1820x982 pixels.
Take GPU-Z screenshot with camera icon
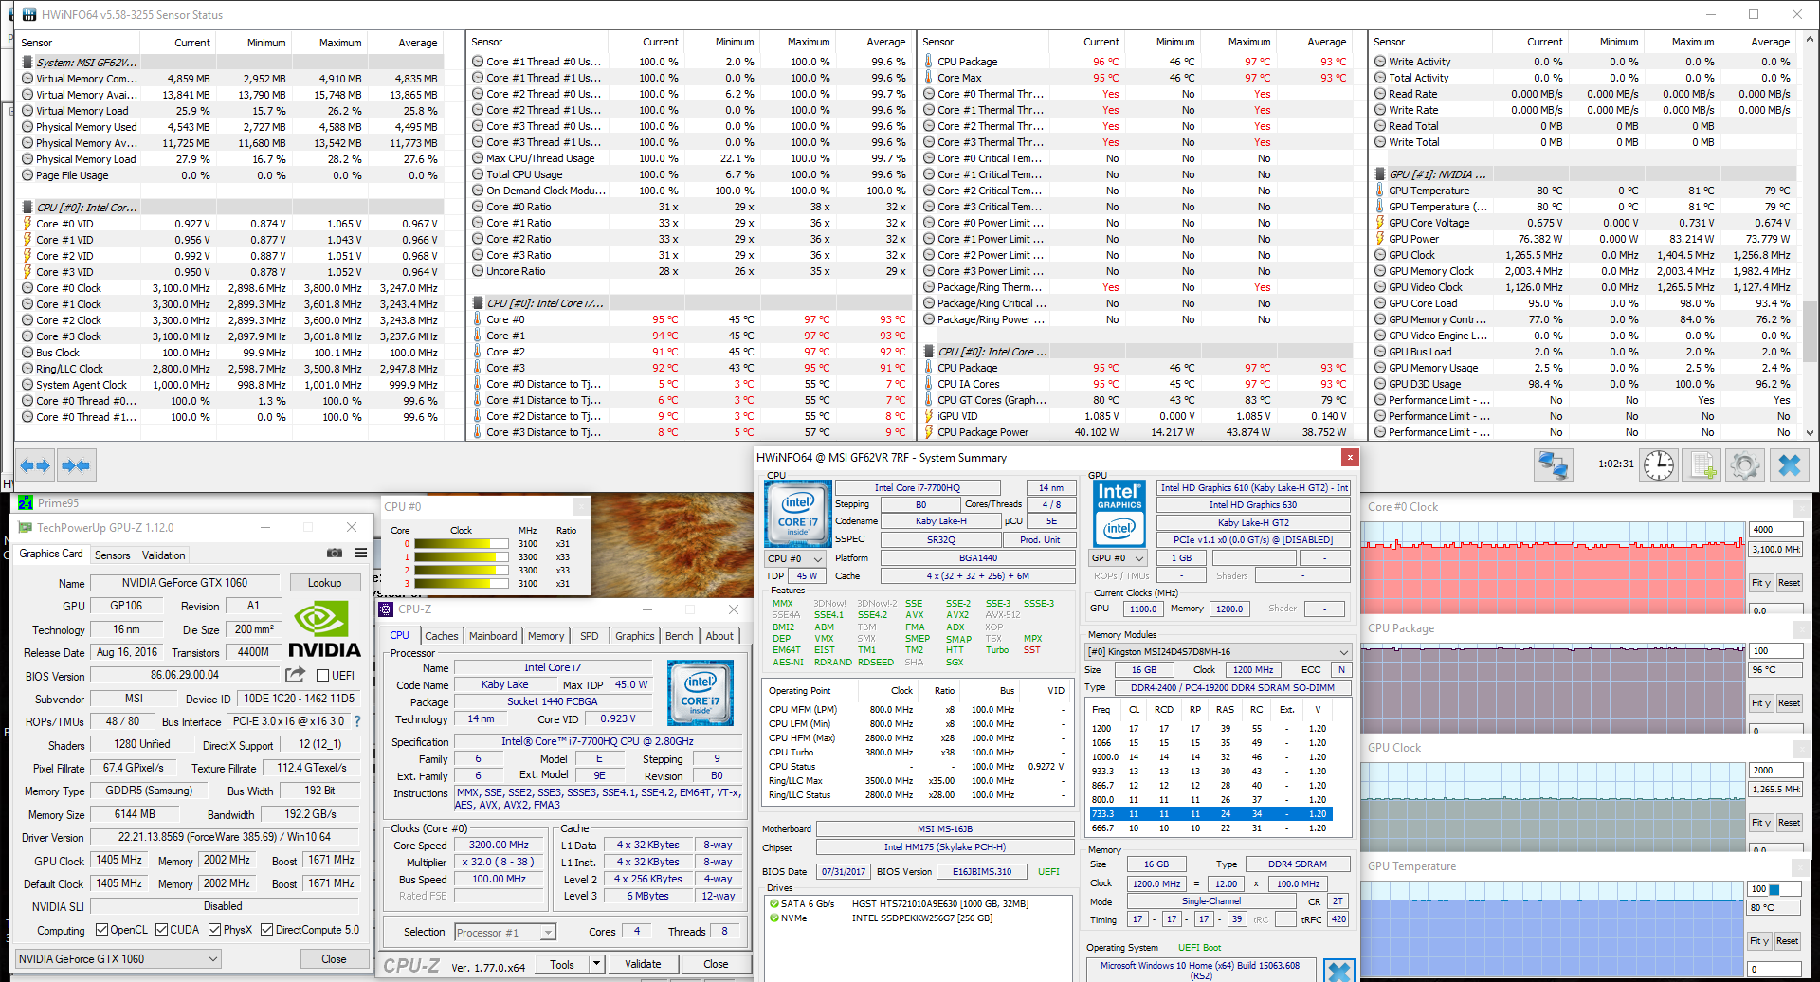[335, 553]
